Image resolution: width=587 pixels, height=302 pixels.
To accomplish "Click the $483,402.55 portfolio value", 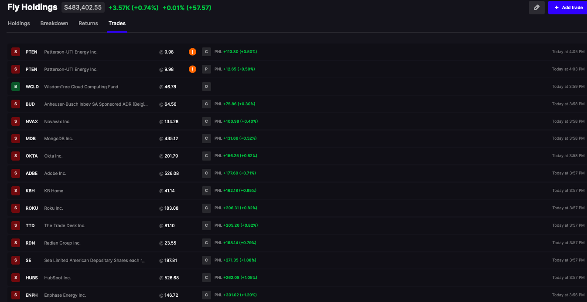I will 83,7.
